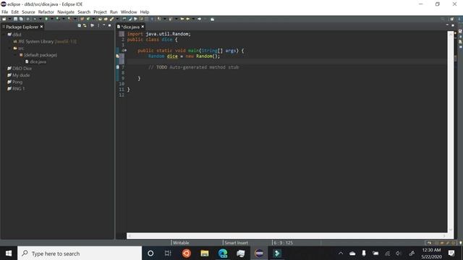Open the New item dropdown arrow
The height and width of the screenshot is (260, 463).
(x=9, y=19)
